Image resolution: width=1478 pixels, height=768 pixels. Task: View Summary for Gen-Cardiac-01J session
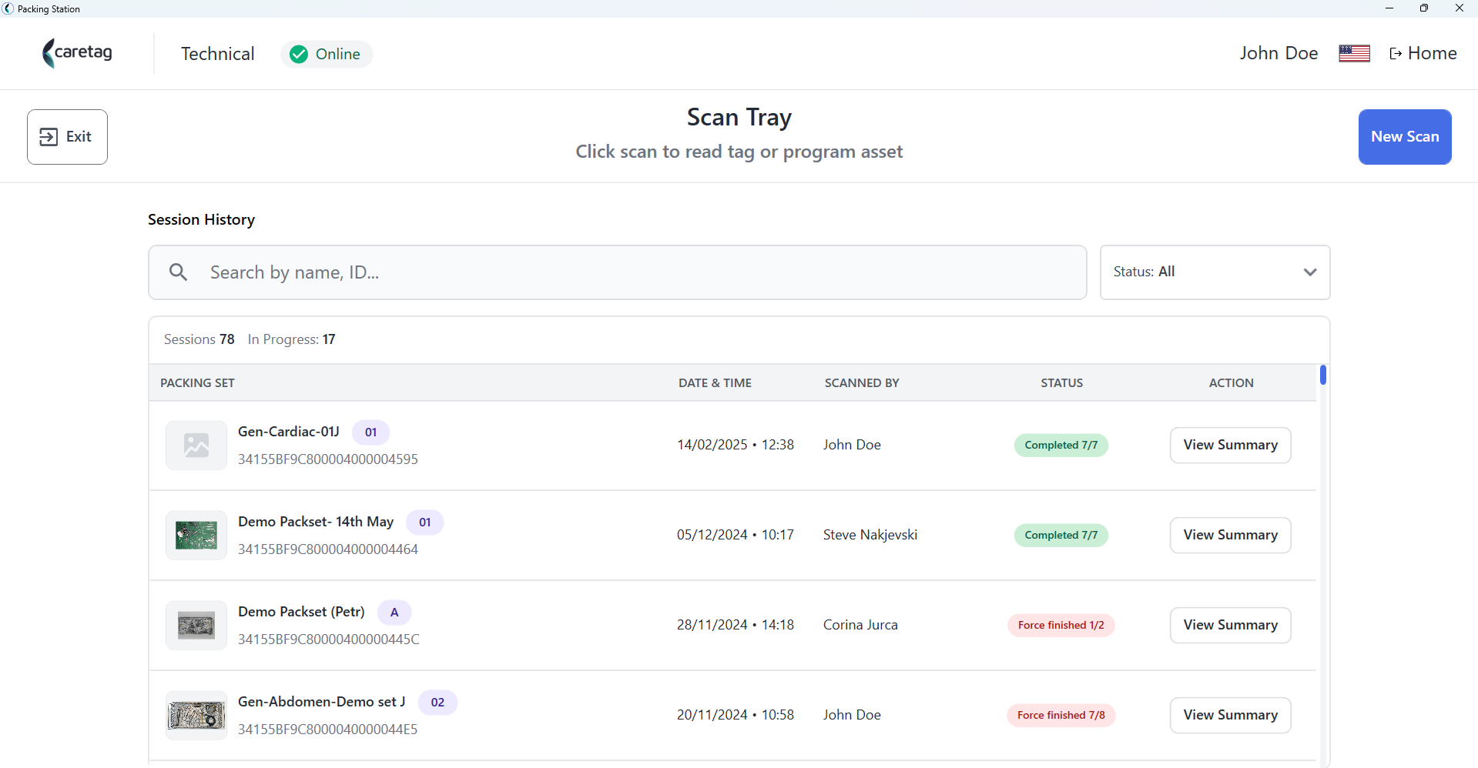tap(1230, 445)
